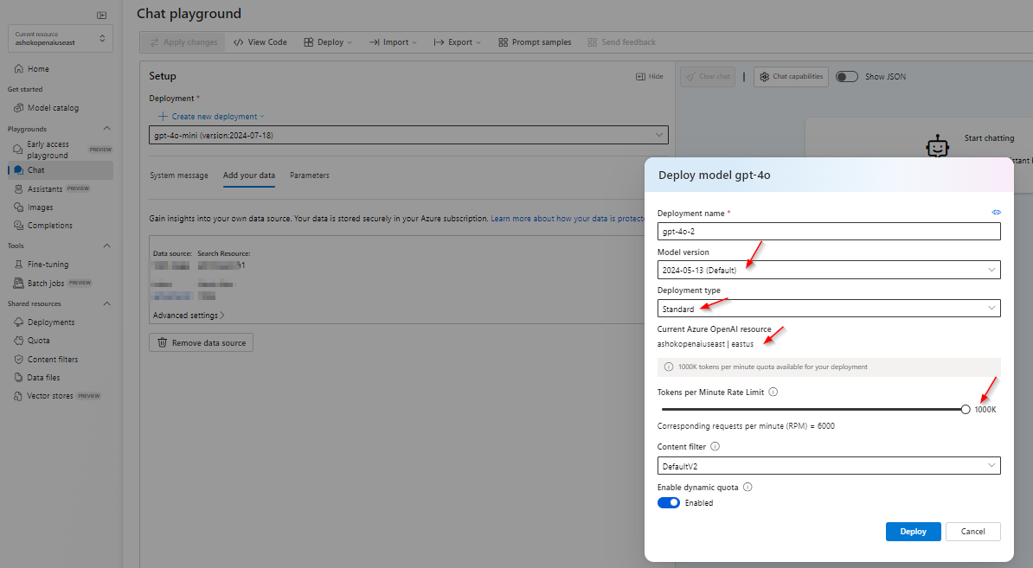Open the gpt-4o-mini deployment dropdown
The width and height of the screenshot is (1033, 568).
[408, 135]
